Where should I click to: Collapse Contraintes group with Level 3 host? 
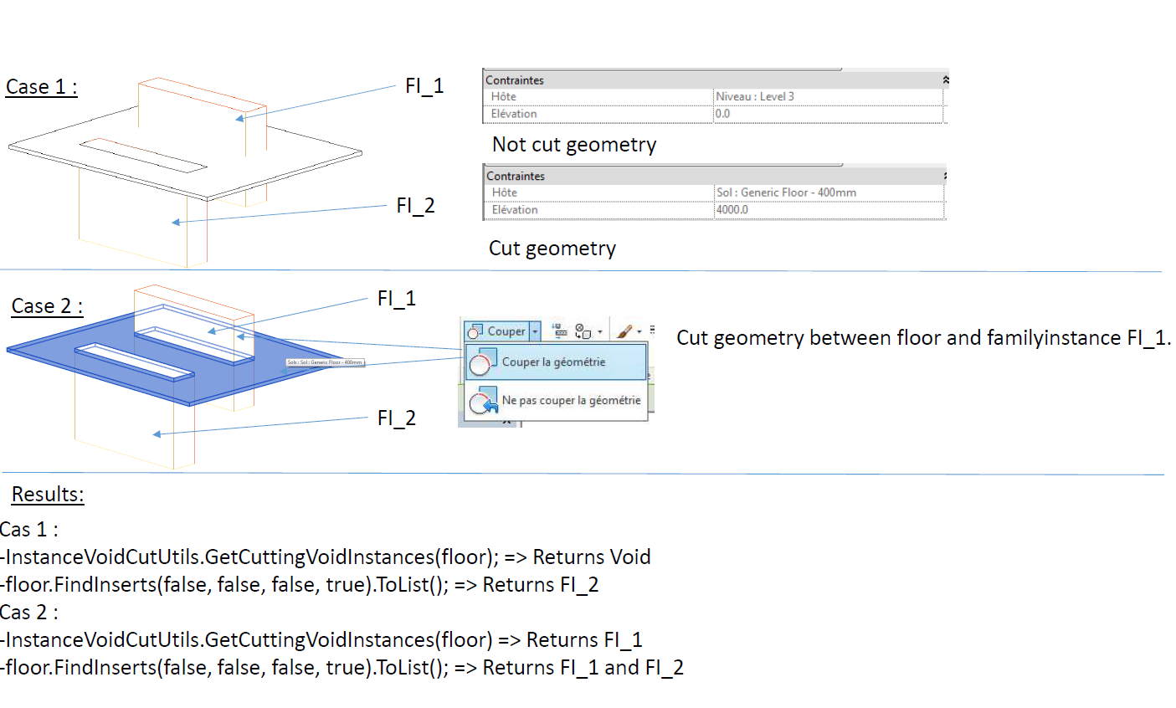click(x=945, y=80)
